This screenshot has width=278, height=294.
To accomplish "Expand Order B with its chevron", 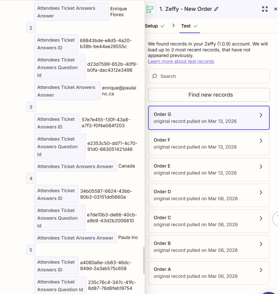I will [x=261, y=244].
